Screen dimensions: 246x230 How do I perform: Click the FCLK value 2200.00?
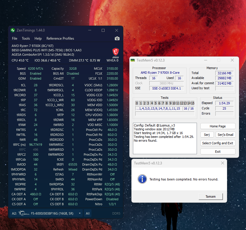tap(112, 73)
